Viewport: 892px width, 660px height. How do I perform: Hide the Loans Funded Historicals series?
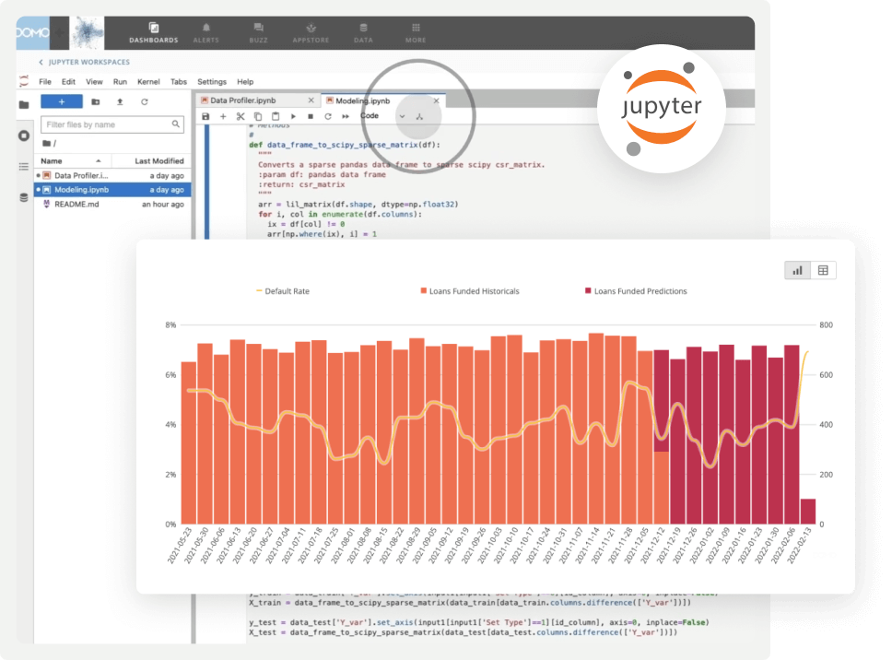click(x=472, y=291)
